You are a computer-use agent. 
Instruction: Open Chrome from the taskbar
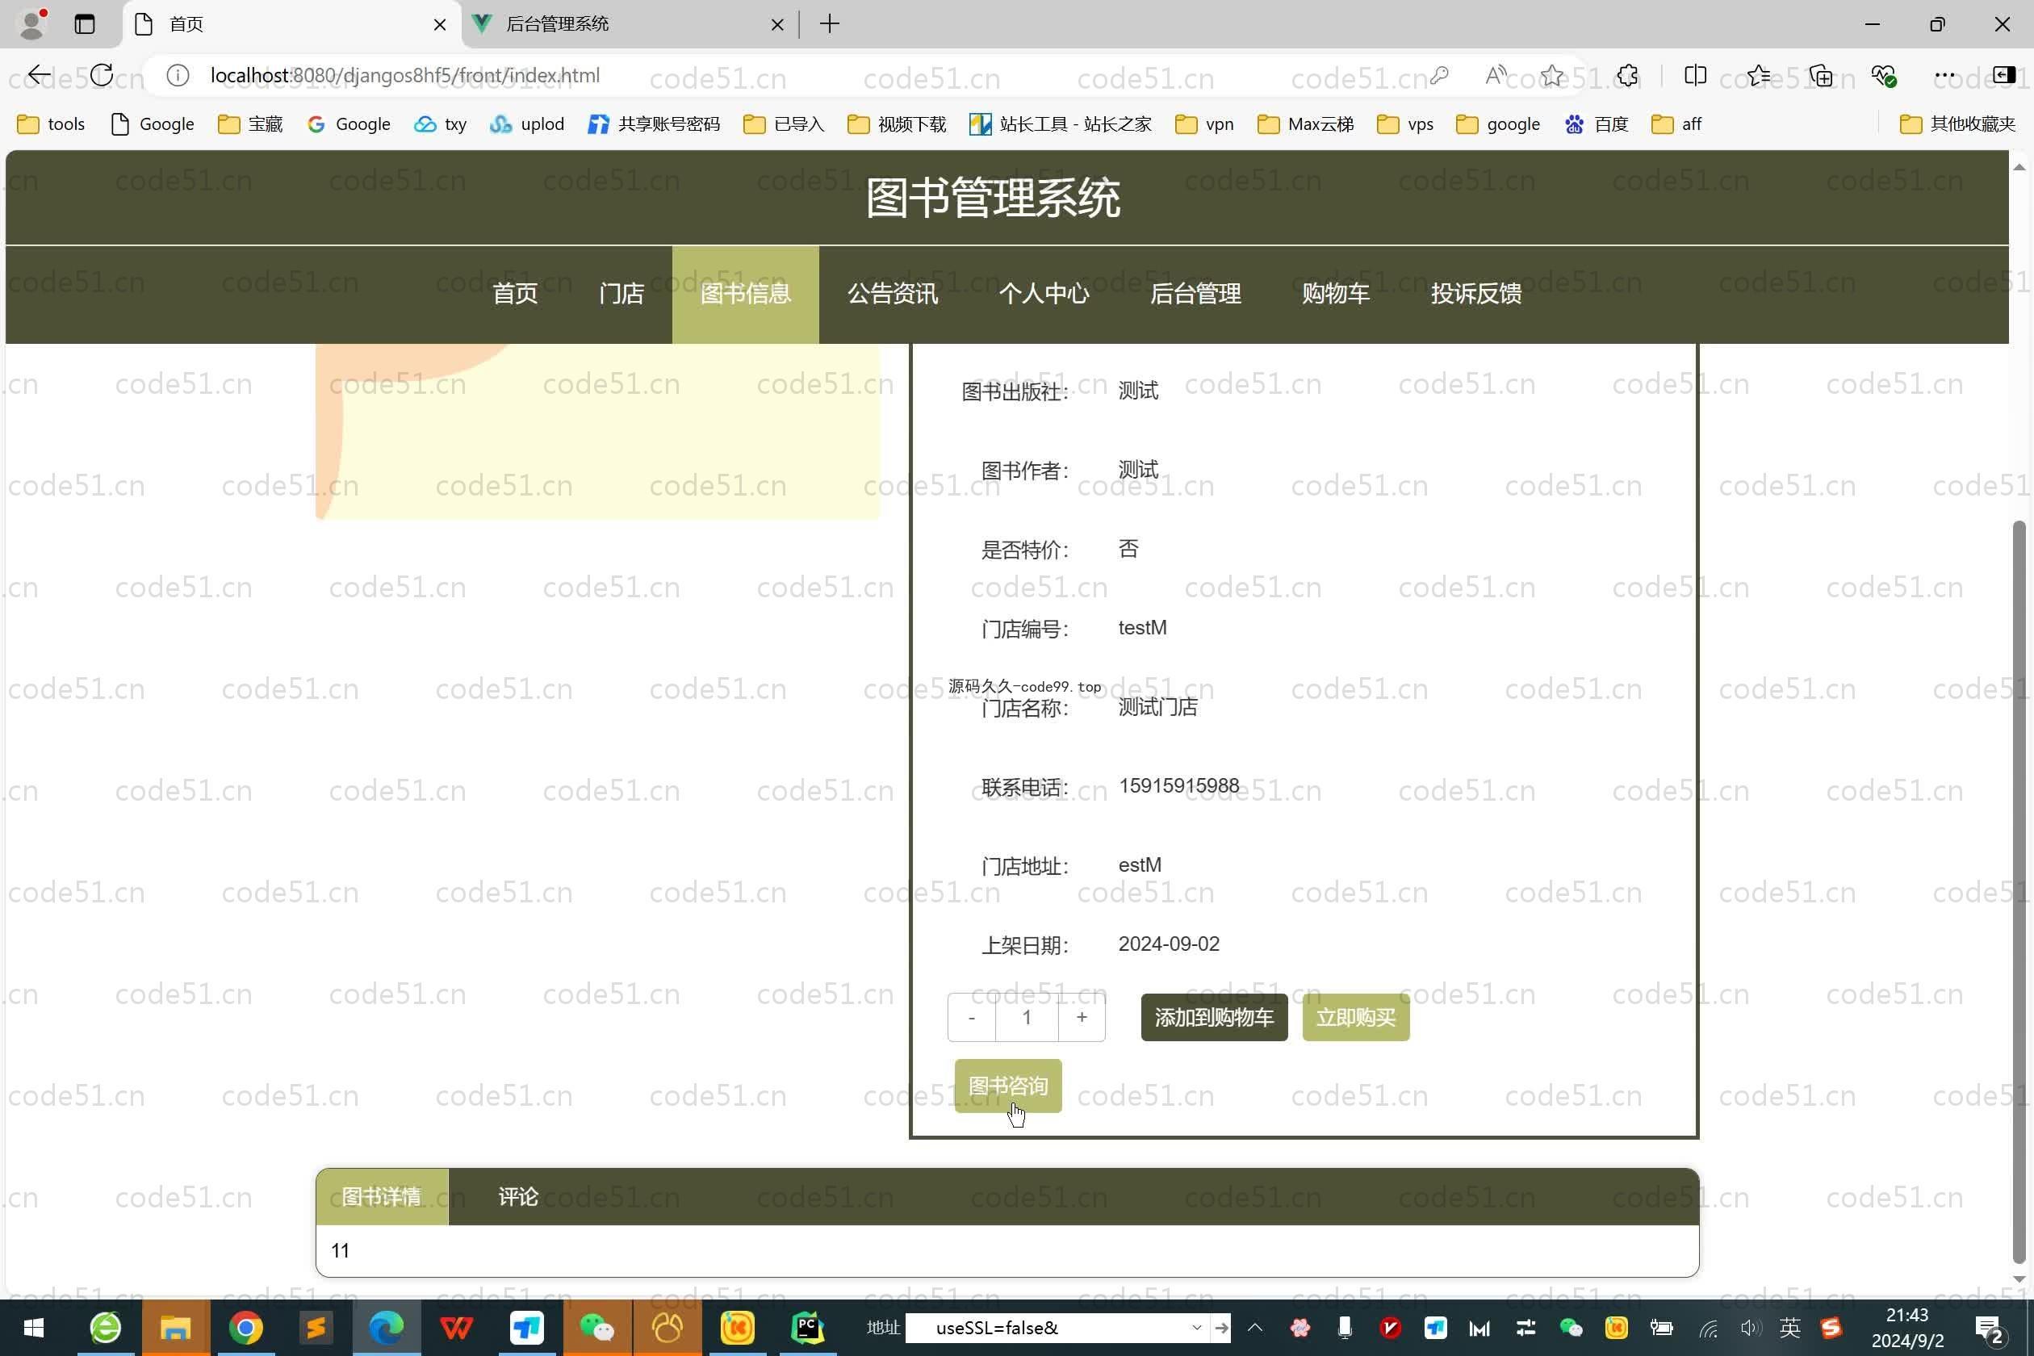coord(245,1328)
